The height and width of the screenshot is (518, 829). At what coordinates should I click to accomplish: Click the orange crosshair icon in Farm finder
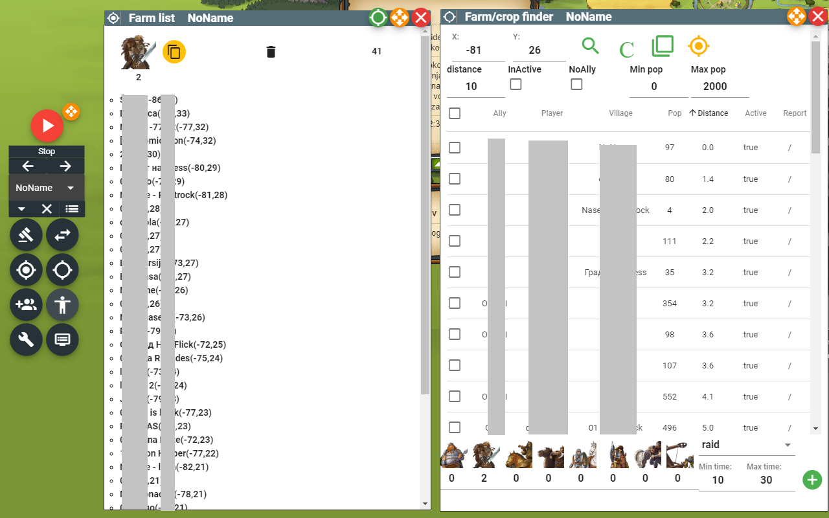pyautogui.click(x=699, y=46)
